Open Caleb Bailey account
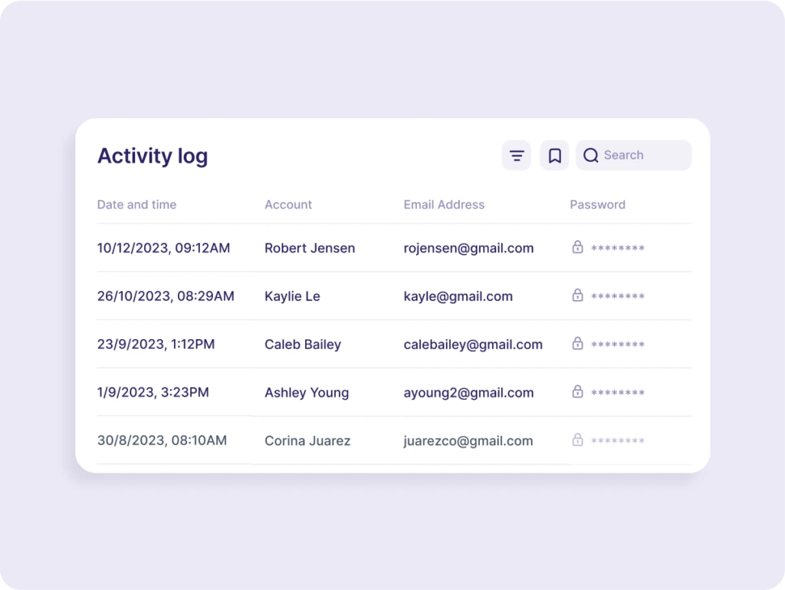Image resolution: width=785 pixels, height=590 pixels. point(303,344)
